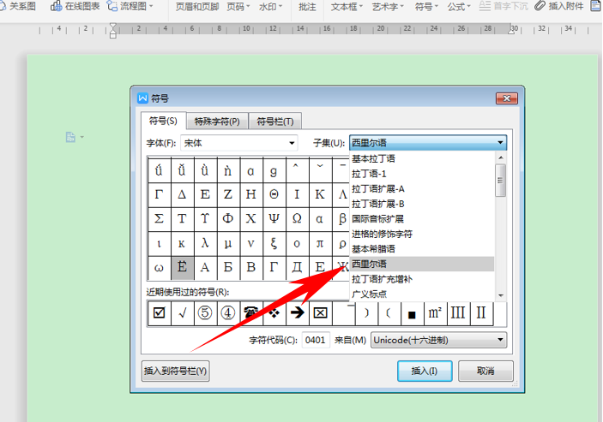The width and height of the screenshot is (603, 422).
Task: Pick recent circled ⑤ symbol
Action: click(x=205, y=313)
